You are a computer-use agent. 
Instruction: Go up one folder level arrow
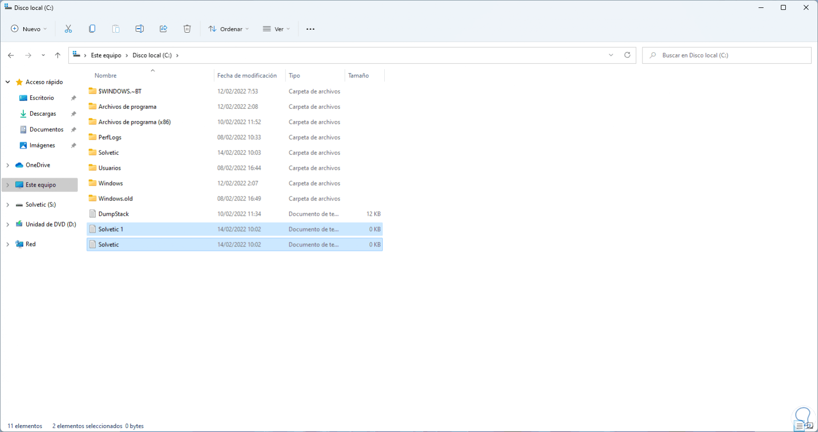tap(58, 55)
